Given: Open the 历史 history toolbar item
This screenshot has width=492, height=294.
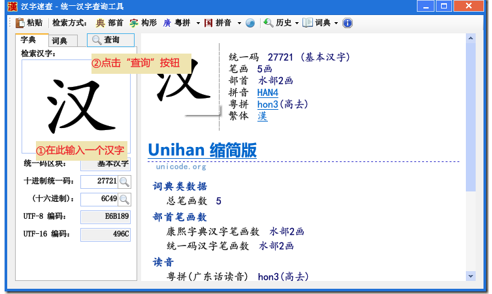Looking at the screenshot, I should point(278,23).
